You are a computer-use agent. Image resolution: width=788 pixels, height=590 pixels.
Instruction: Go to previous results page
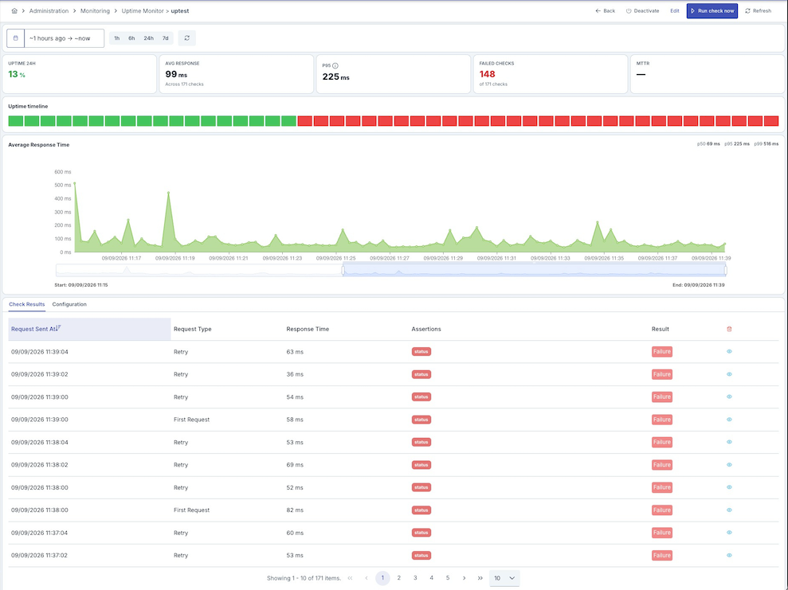click(x=367, y=578)
